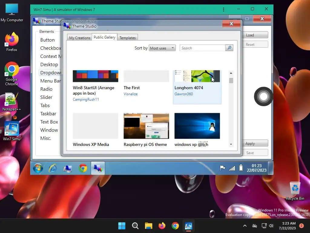The image size is (310, 233).
Task: Open the Windows 11 Start button
Action: tap(122, 226)
